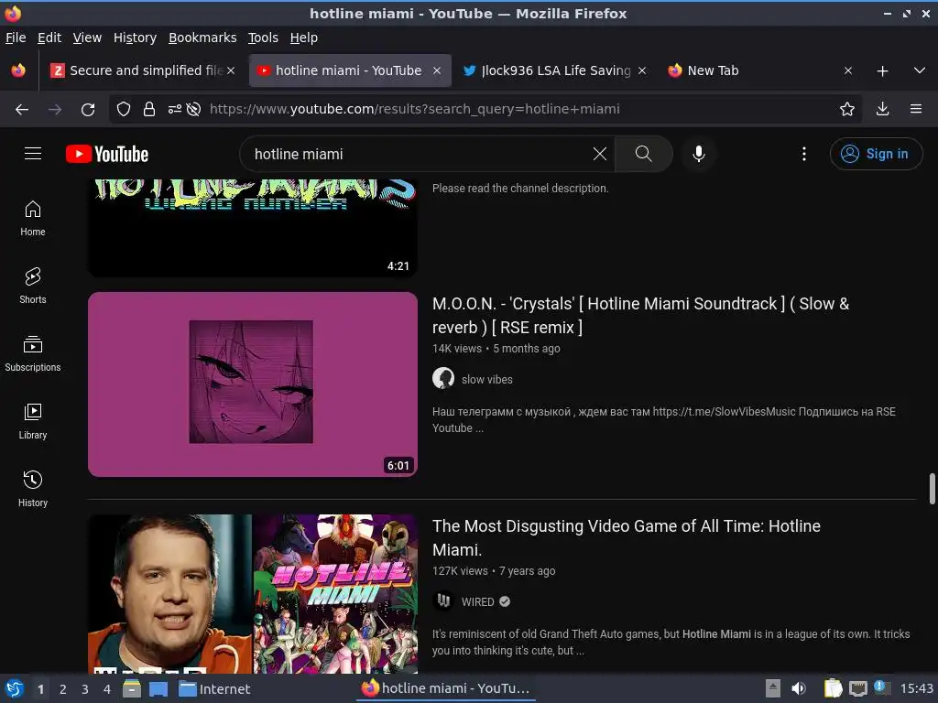Click the padlock site security icon

[149, 109]
